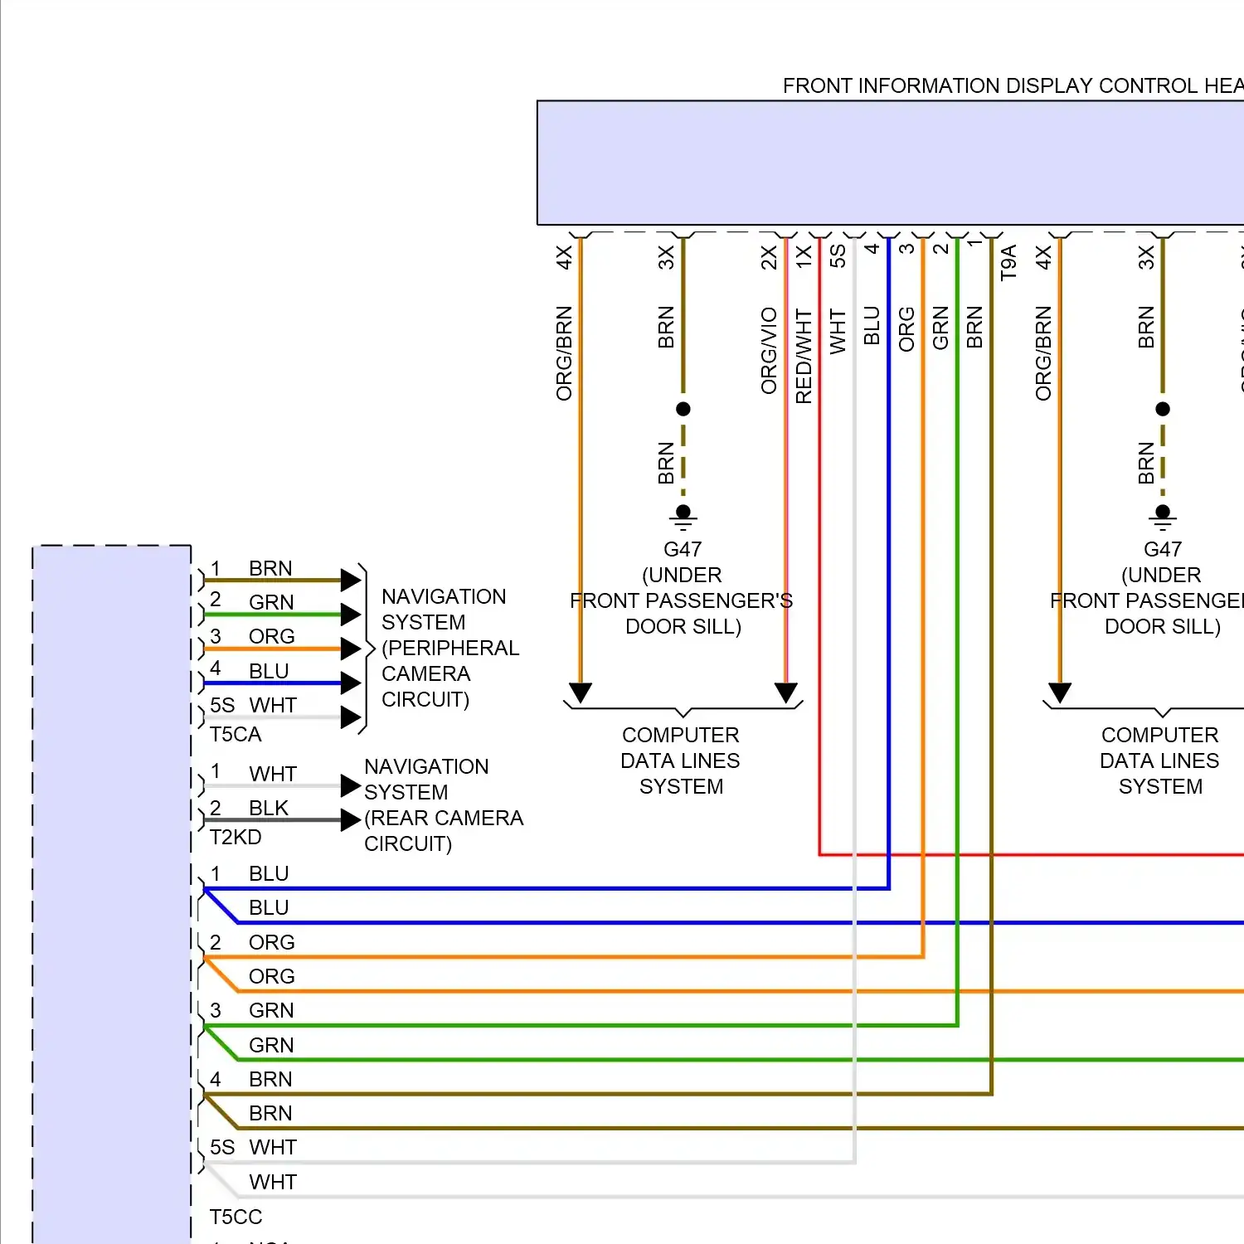Click the vertical BLU label under T9A pin 4
The height and width of the screenshot is (1244, 1244).
872,326
